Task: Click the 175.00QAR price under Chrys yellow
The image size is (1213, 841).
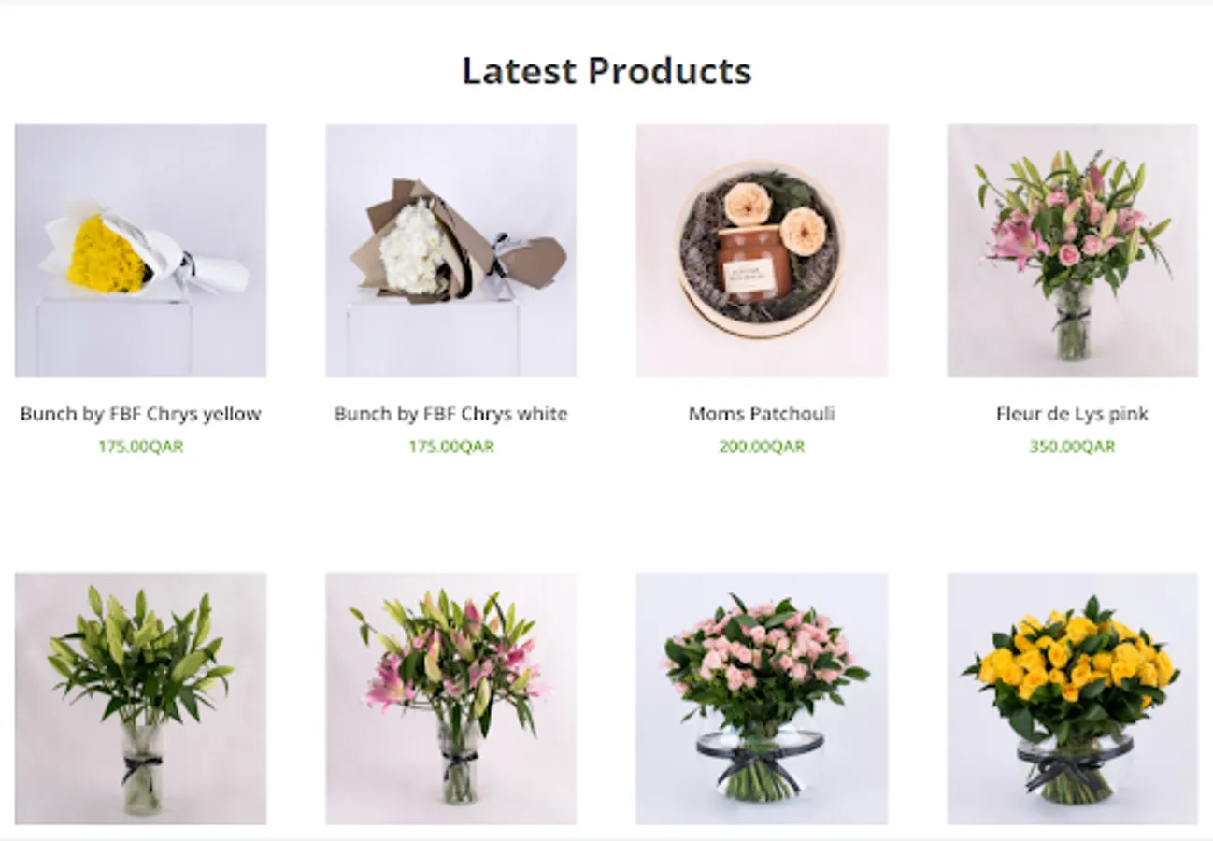Action: point(141,447)
